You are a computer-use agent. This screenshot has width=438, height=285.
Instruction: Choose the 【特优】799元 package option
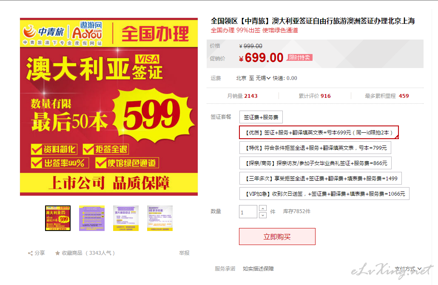coord(315,148)
